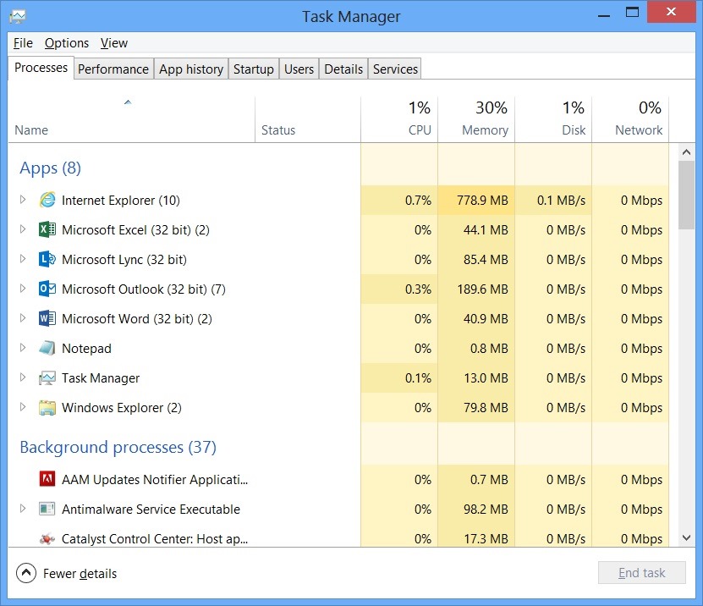Expand the Internet Explorer process group
The image size is (703, 606).
coord(21,200)
